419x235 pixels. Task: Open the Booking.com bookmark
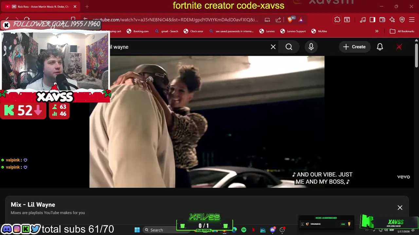click(137, 31)
